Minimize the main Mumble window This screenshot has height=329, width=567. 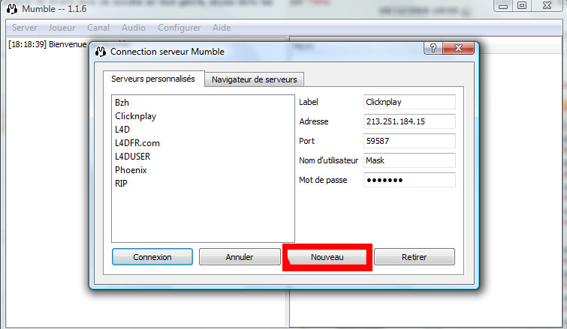[503, 6]
